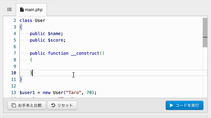Click line number 7 in gutter
The height and width of the screenshot is (118, 211).
pos(15,53)
